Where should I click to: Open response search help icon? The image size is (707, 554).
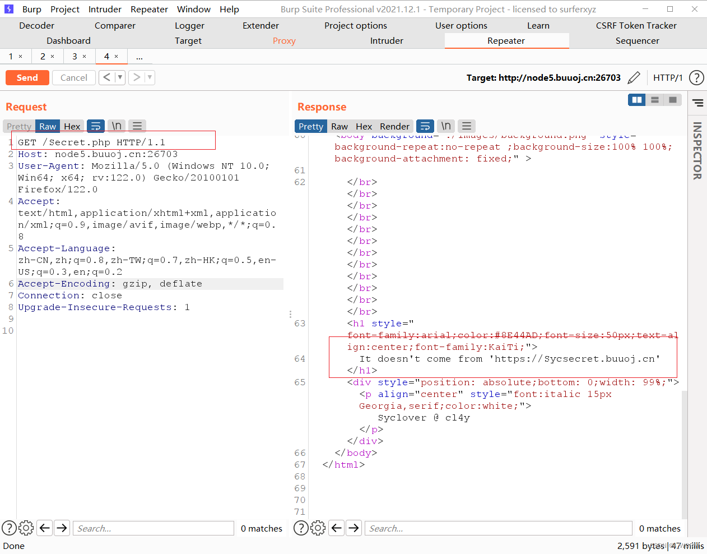[x=301, y=528]
